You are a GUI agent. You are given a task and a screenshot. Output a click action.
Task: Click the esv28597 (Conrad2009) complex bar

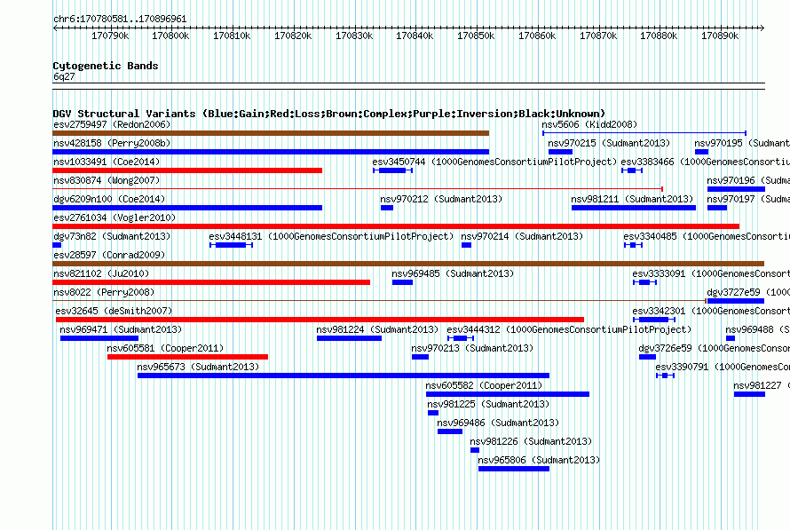tap(408, 264)
